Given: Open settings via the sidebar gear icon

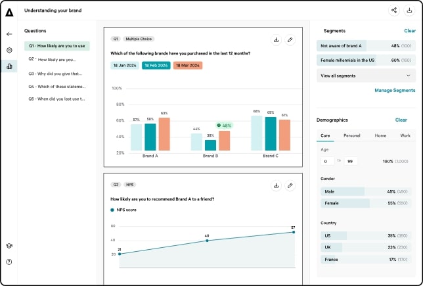Looking at the screenshot, I should pos(9,50).
